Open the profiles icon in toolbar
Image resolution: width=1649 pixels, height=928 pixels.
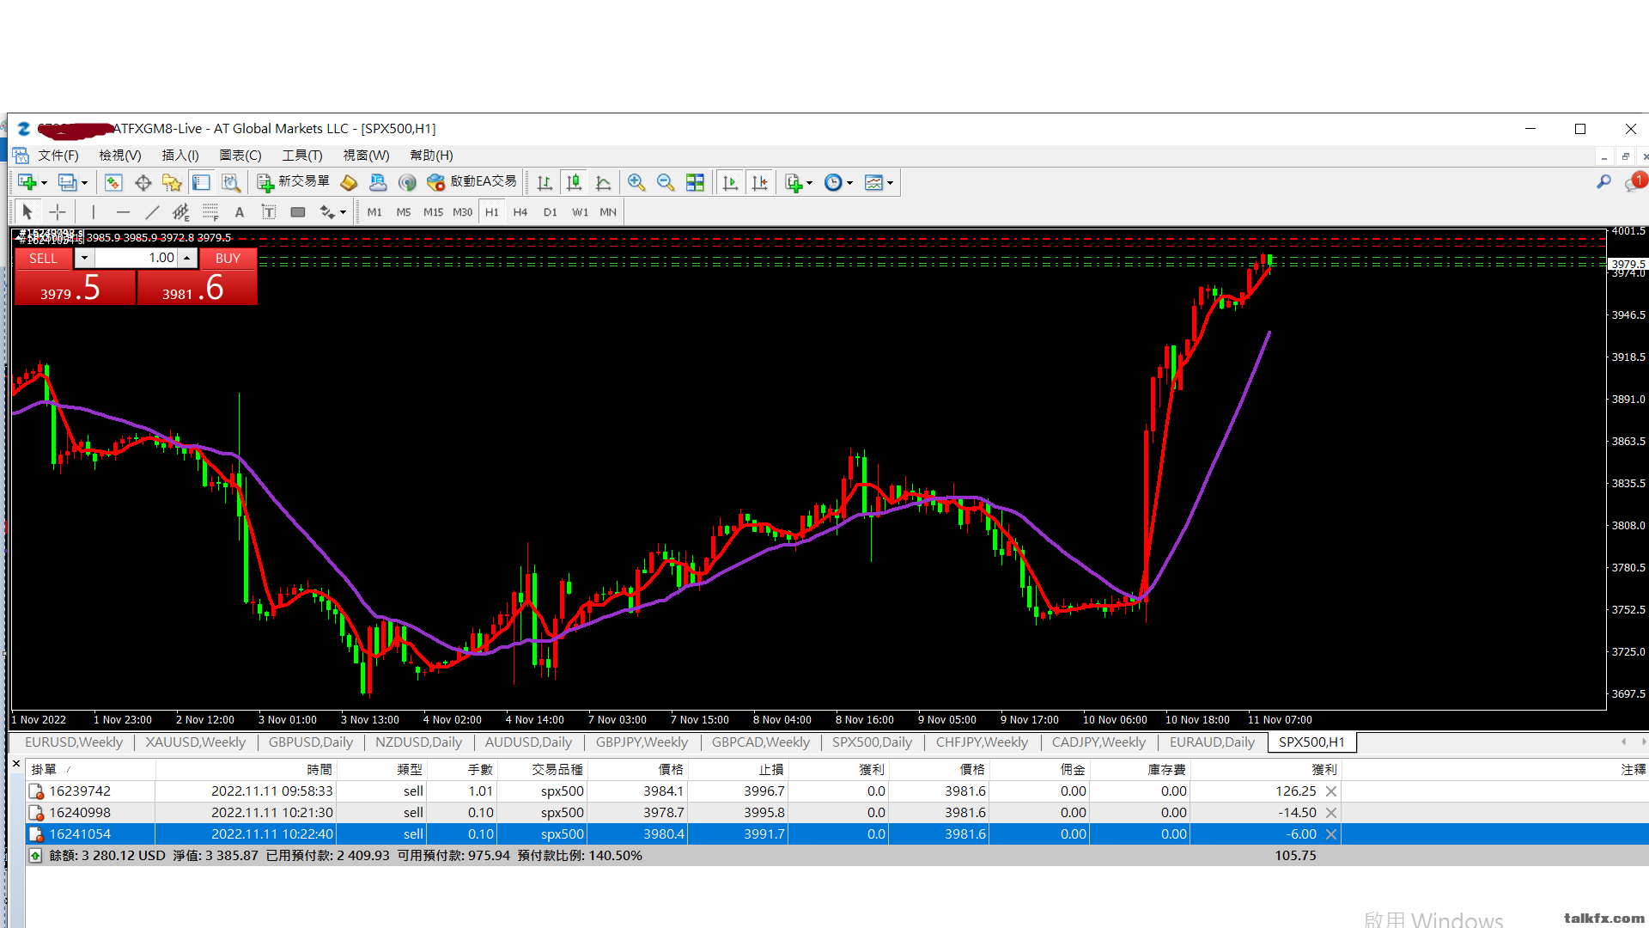(67, 182)
